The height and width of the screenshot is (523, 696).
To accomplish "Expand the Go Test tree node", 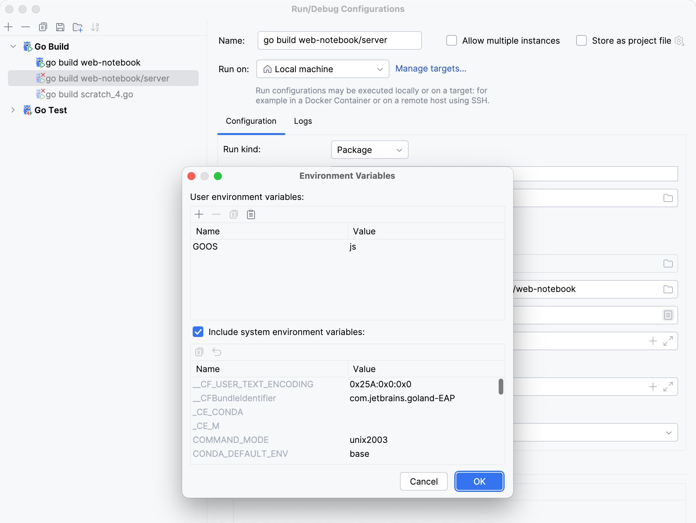I will click(13, 110).
